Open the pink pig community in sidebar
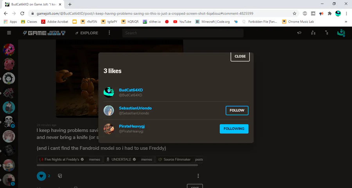 pyautogui.click(x=9, y=64)
